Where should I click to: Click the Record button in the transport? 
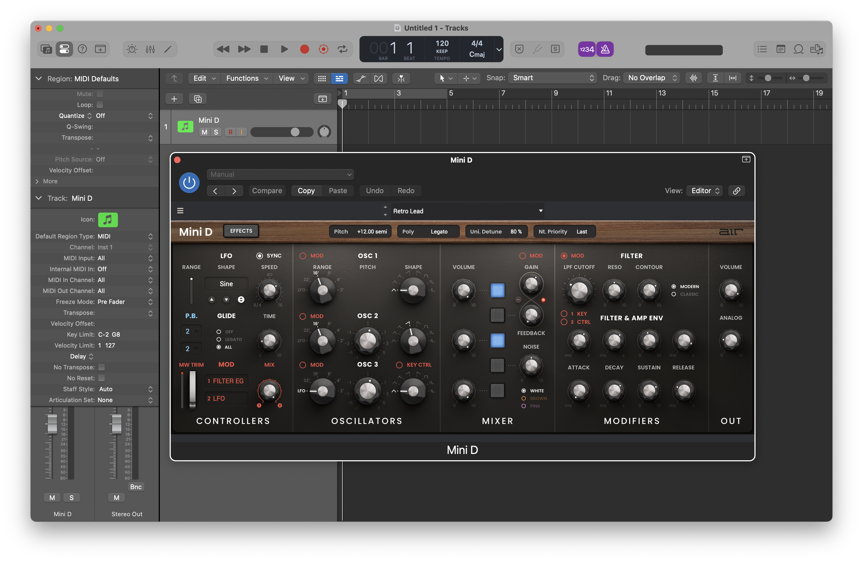[x=304, y=49]
